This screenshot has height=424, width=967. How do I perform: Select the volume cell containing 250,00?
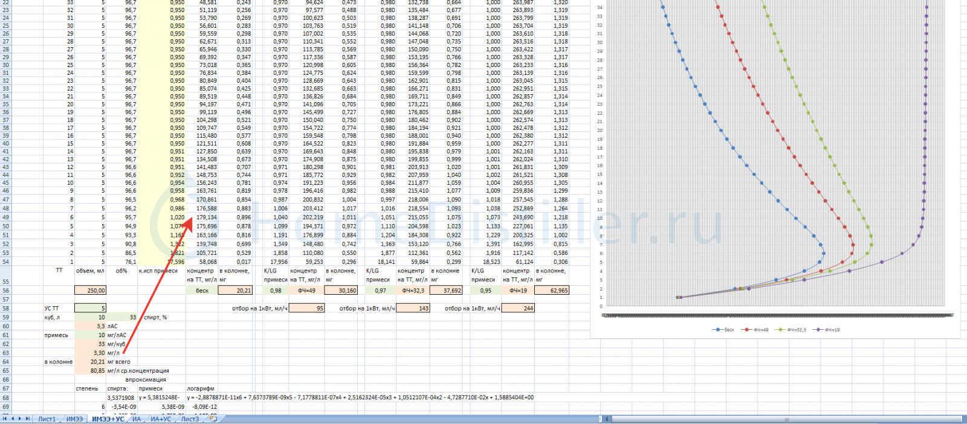coord(90,291)
